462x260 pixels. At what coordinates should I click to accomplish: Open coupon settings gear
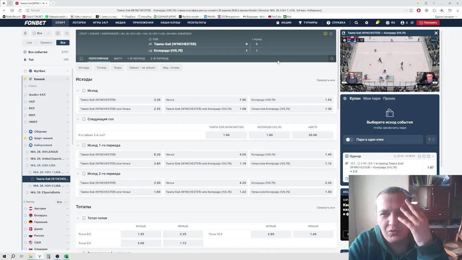345,99
